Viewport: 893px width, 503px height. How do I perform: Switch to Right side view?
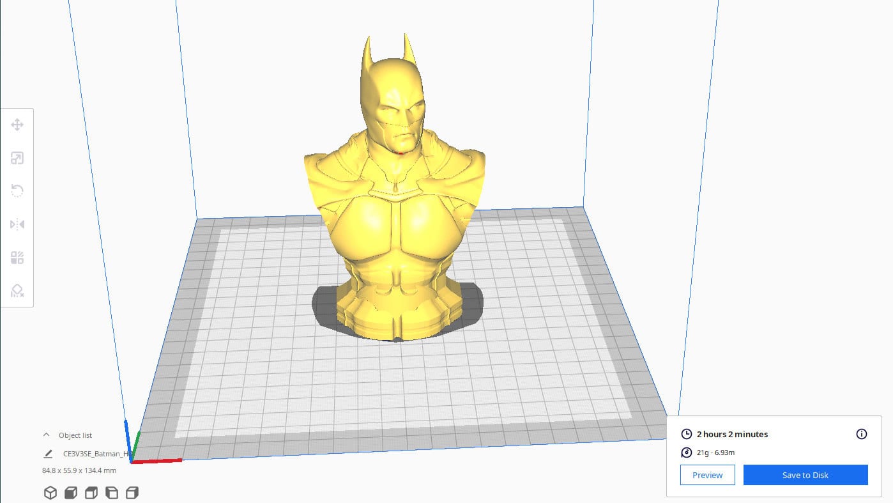pyautogui.click(x=132, y=493)
